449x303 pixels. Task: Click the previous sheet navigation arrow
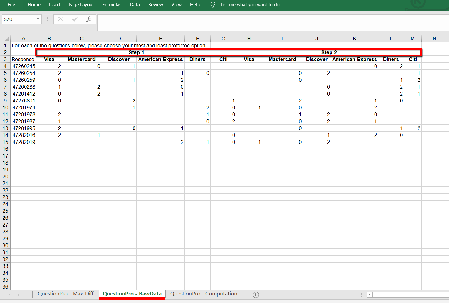coord(10,295)
